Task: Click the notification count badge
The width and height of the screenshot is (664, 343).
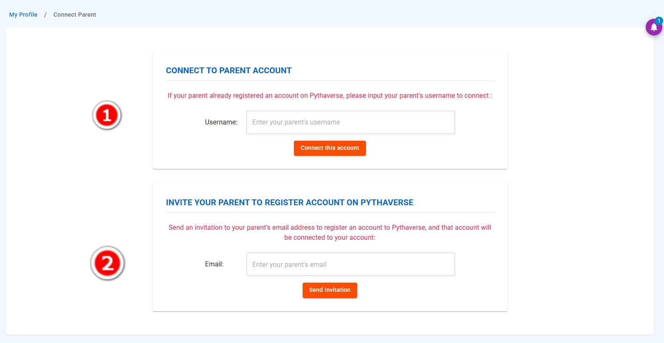Action: (659, 21)
